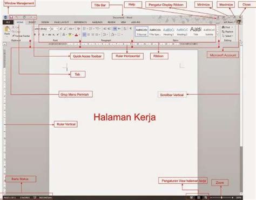Click the Cut command
This screenshot has height=200, width=256.
(16, 27)
